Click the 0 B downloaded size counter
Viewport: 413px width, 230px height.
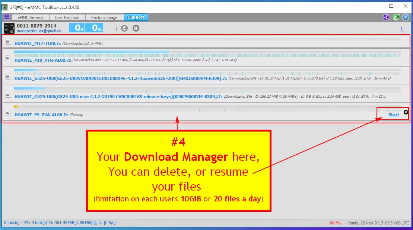coord(77,28)
